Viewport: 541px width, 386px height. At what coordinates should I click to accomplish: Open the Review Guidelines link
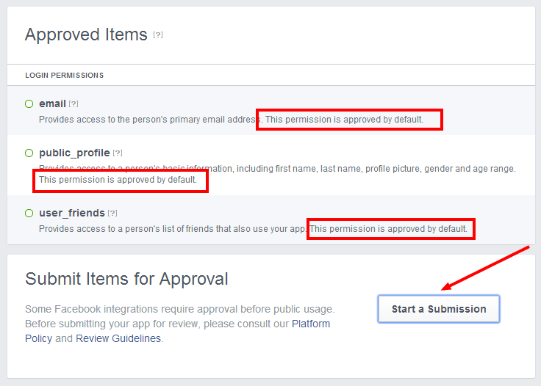(118, 338)
